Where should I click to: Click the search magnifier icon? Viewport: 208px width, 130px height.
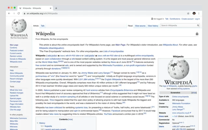coord(198,25)
